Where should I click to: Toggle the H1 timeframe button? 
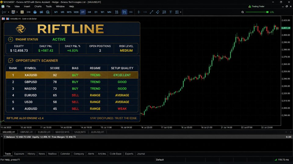[83, 12]
